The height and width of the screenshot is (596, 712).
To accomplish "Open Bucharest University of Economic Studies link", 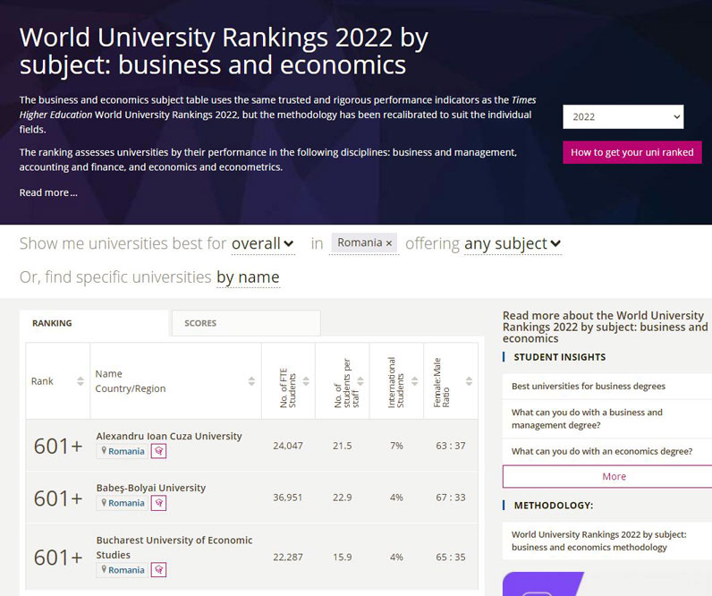I will point(174,548).
